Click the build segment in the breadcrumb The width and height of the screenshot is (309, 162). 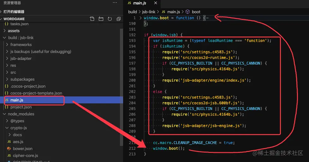click(133, 12)
